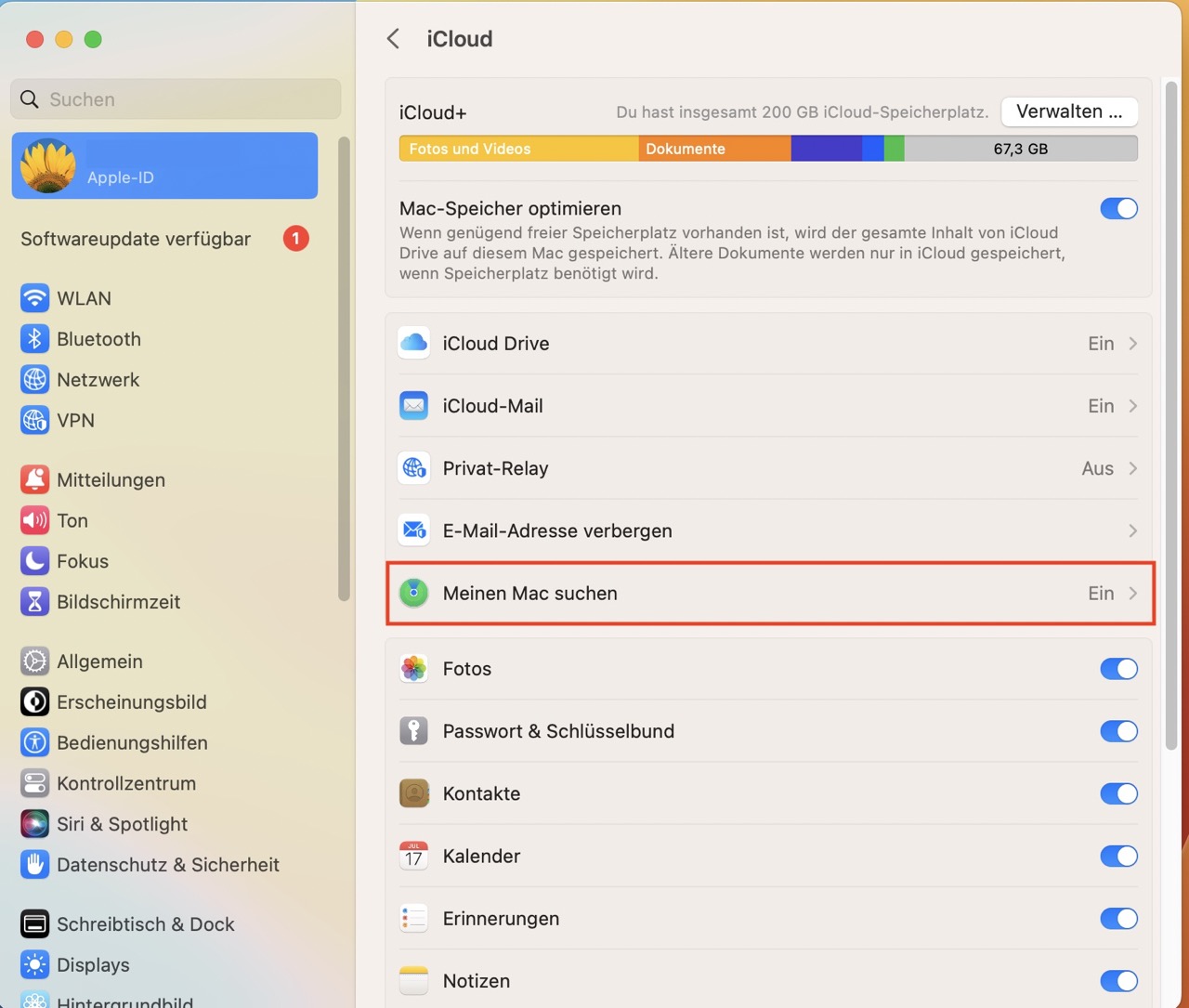The width and height of the screenshot is (1189, 1008).
Task: Click the orange Dokumente storage segment
Action: pos(714,149)
